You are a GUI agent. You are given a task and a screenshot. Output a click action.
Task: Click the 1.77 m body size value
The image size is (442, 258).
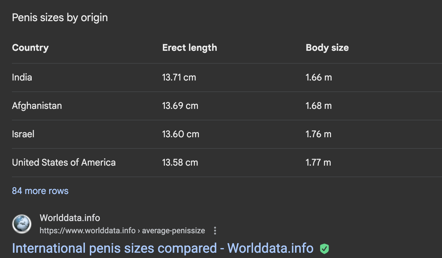coord(318,163)
